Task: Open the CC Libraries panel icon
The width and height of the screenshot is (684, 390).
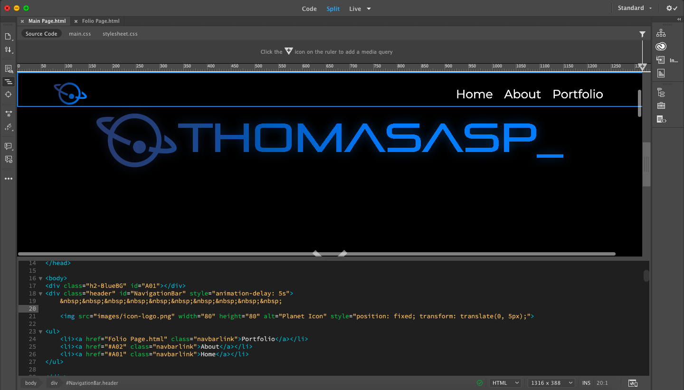Action: (661, 47)
